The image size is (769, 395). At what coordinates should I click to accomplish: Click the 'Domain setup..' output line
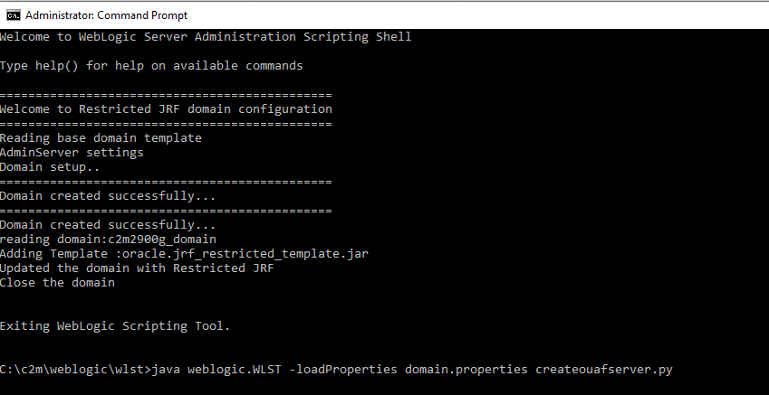[50, 167]
